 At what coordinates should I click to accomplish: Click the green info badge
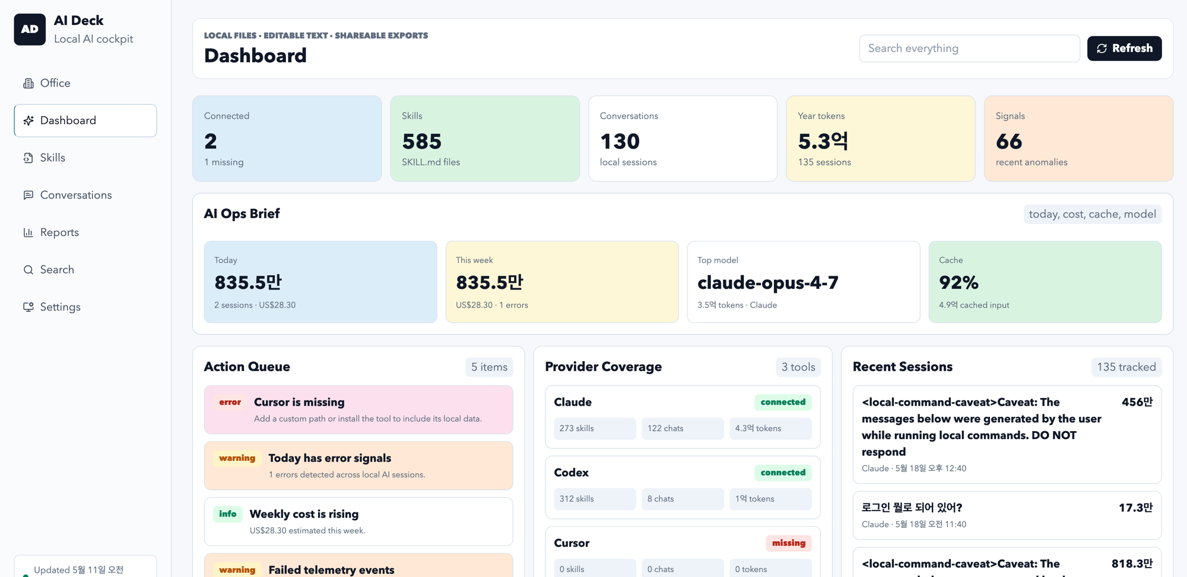pyautogui.click(x=228, y=514)
